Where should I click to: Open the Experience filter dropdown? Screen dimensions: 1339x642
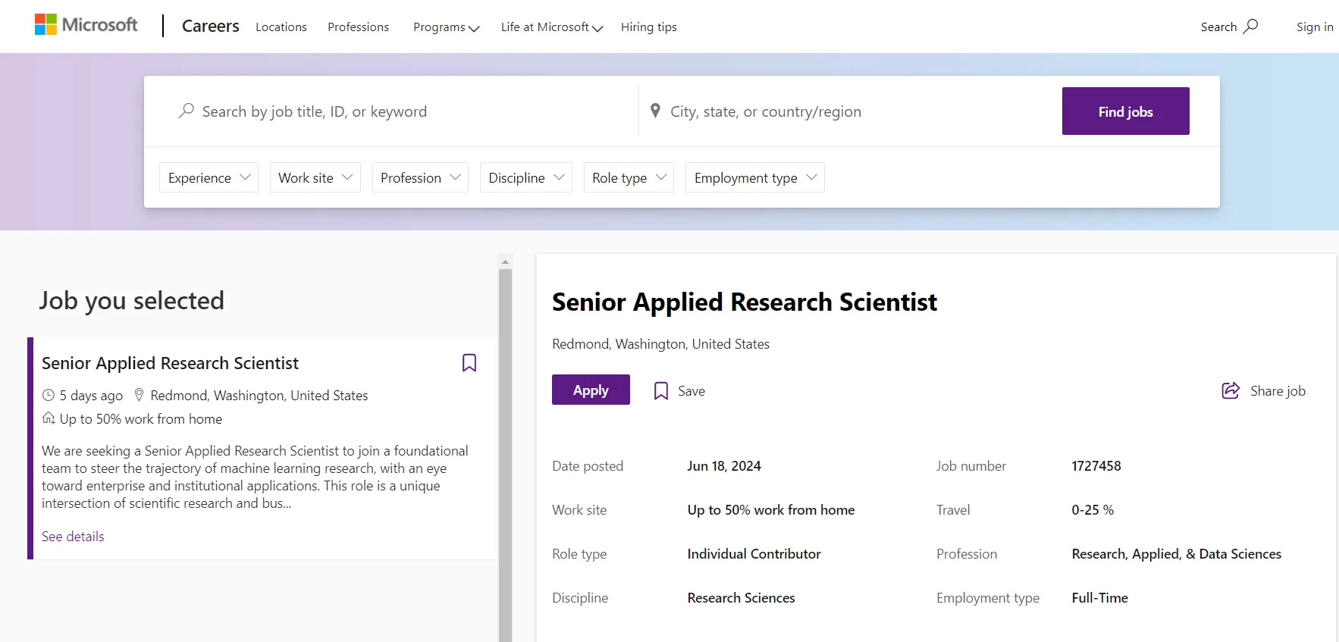tap(209, 177)
